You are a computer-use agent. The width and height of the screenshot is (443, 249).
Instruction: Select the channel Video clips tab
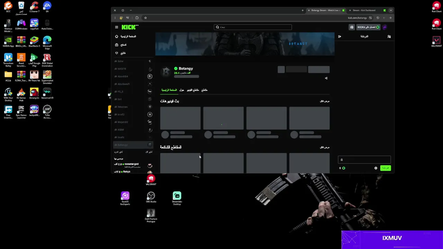[193, 90]
